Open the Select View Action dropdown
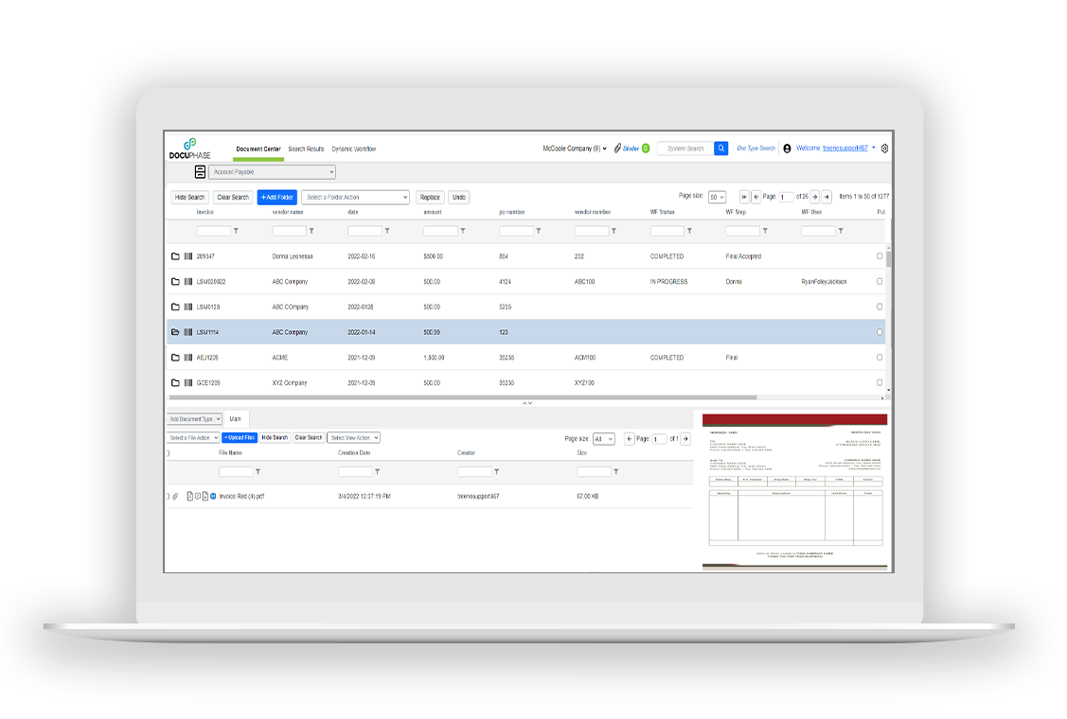Image resolution: width=1067 pixels, height=719 pixels. click(353, 438)
